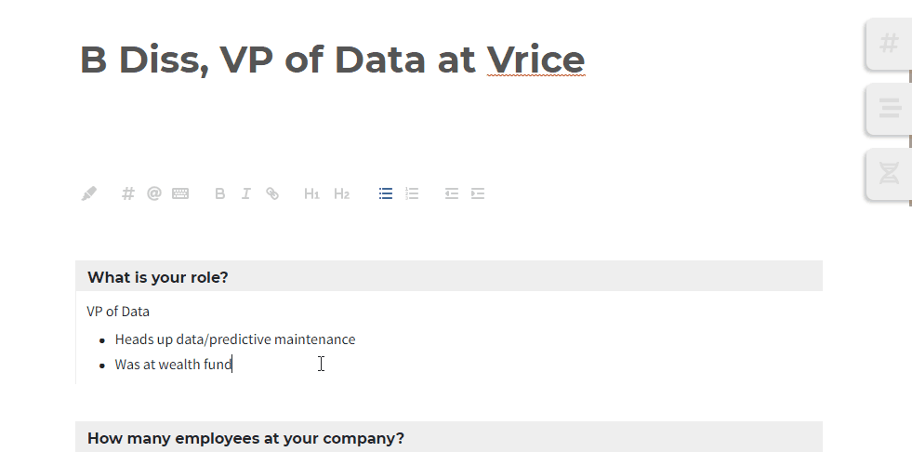This screenshot has width=912, height=452.
Task: Open the lines side panel tab
Action: coord(890,108)
